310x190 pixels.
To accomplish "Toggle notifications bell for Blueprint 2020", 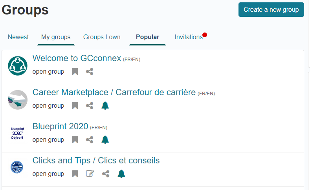I will coord(105,139).
